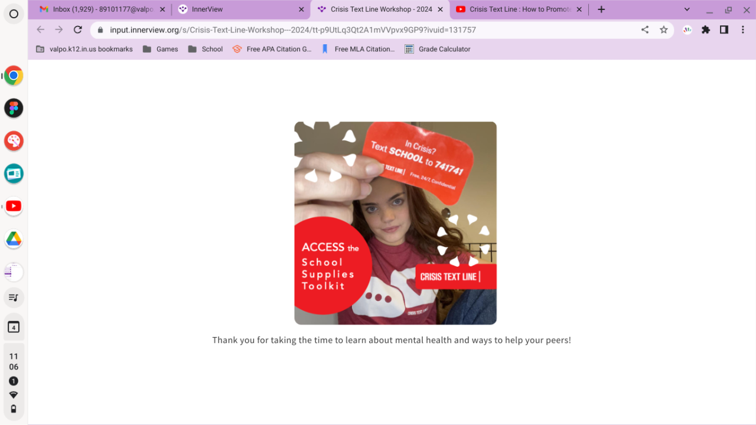Open the notification count badge showing 1

click(14, 381)
